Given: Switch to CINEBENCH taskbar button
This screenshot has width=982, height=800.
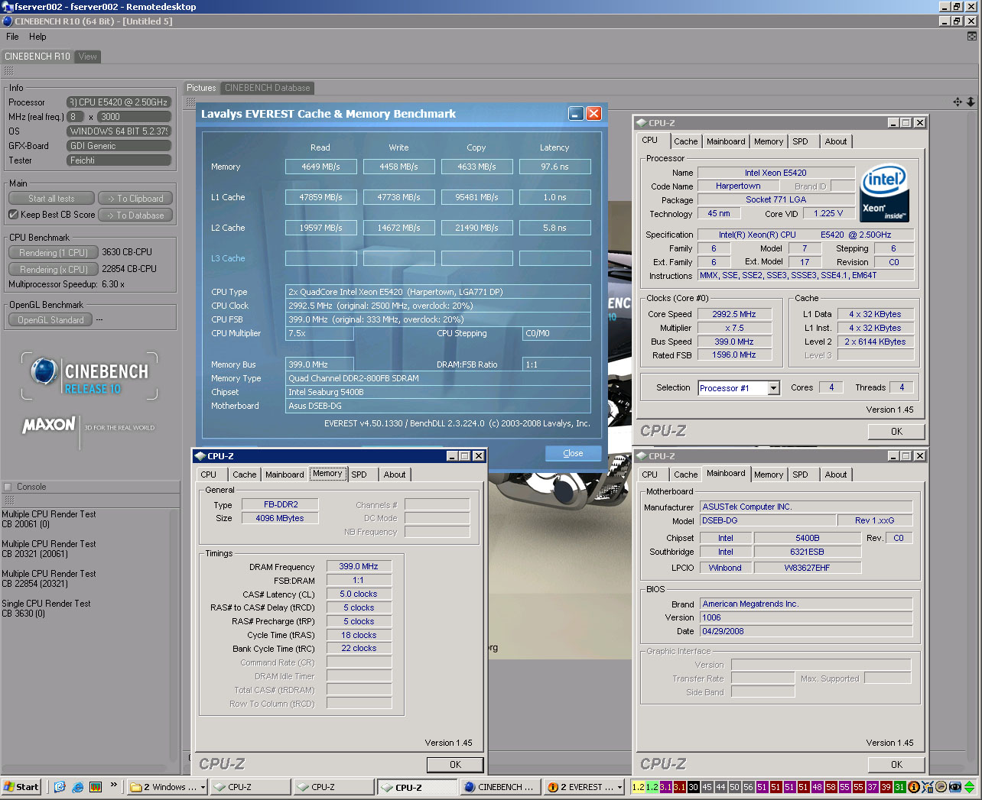Looking at the screenshot, I should [499, 787].
